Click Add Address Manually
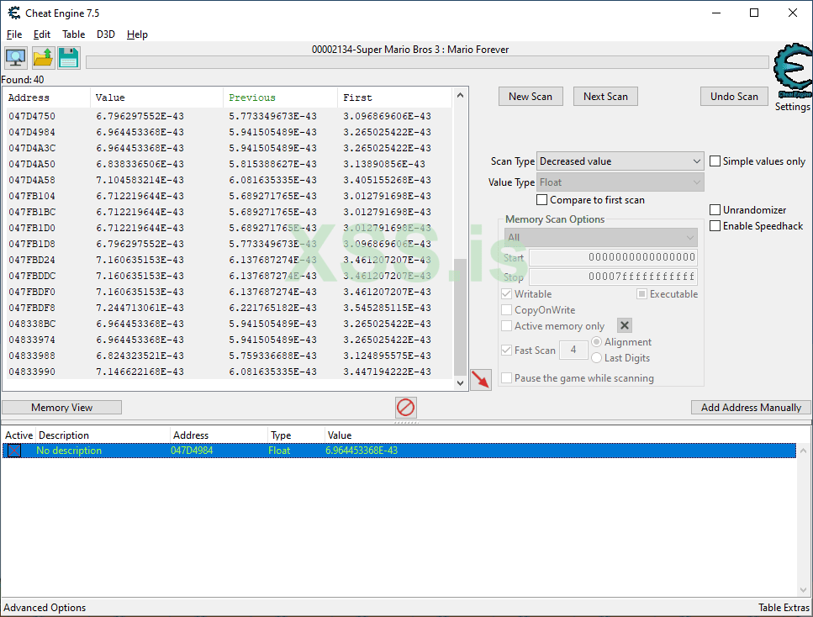This screenshot has width=813, height=617. point(751,408)
